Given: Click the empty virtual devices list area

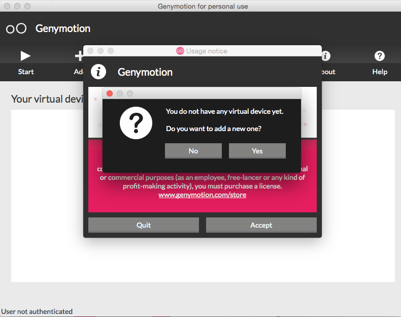Looking at the screenshot, I should [x=203, y=259].
